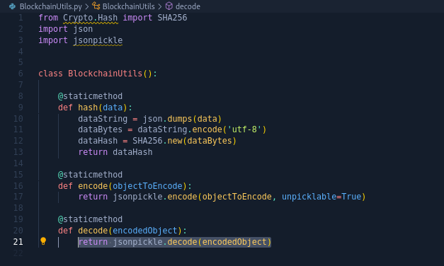Screen dimensions: 444x266
Task: Click the lightbulb code action icon
Action: pos(43,241)
